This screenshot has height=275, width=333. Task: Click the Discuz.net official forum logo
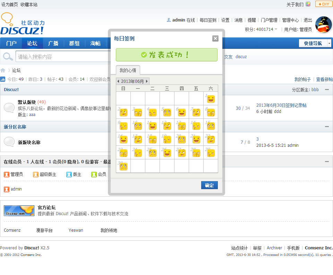[x=19, y=211]
